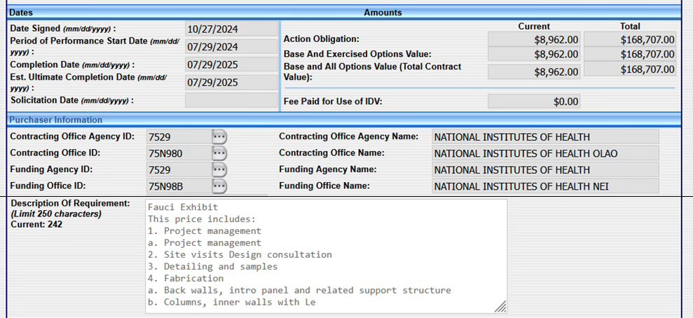Click 'Fauci Exhibit' line in description

[x=183, y=207]
